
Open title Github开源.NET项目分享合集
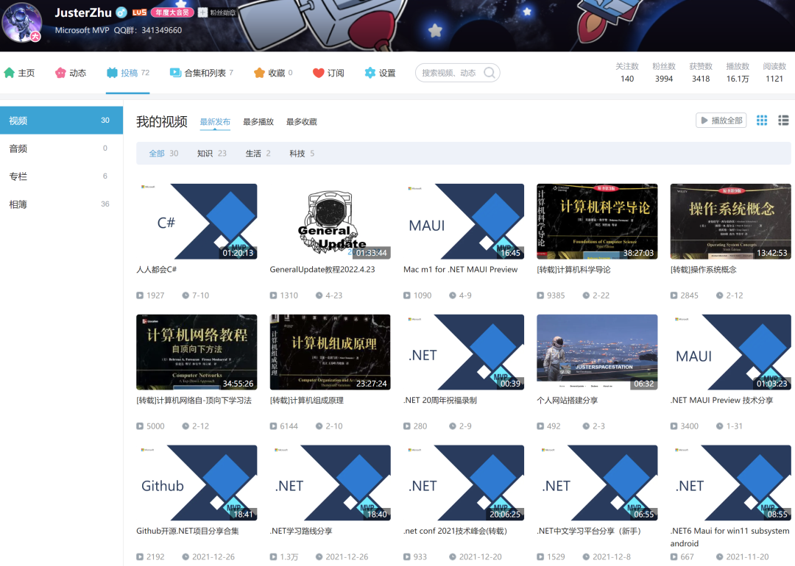pyautogui.click(x=188, y=531)
